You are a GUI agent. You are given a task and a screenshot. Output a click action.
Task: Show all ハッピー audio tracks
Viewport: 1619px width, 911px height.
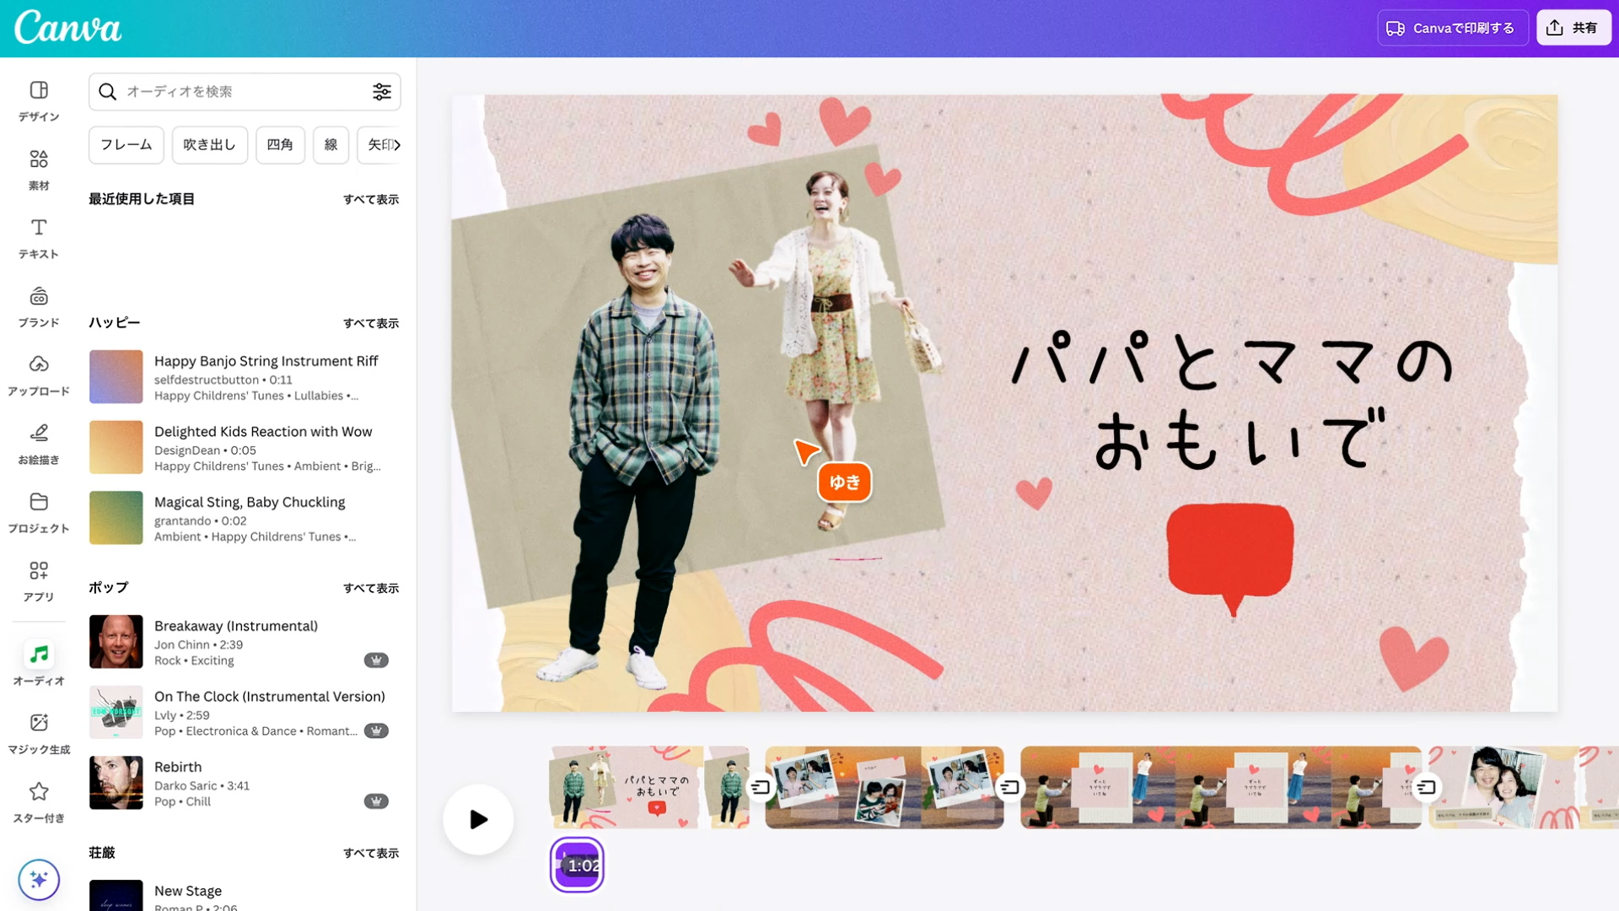pyautogui.click(x=371, y=324)
